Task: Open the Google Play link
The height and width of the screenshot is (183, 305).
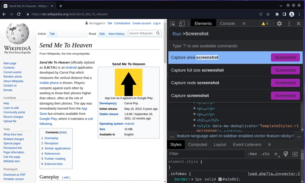Action: (48, 119)
